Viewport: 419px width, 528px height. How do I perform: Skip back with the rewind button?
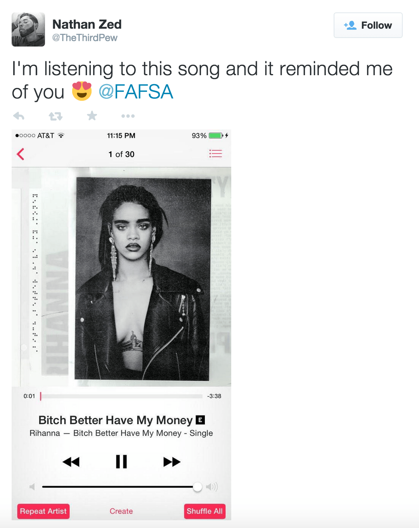(71, 462)
